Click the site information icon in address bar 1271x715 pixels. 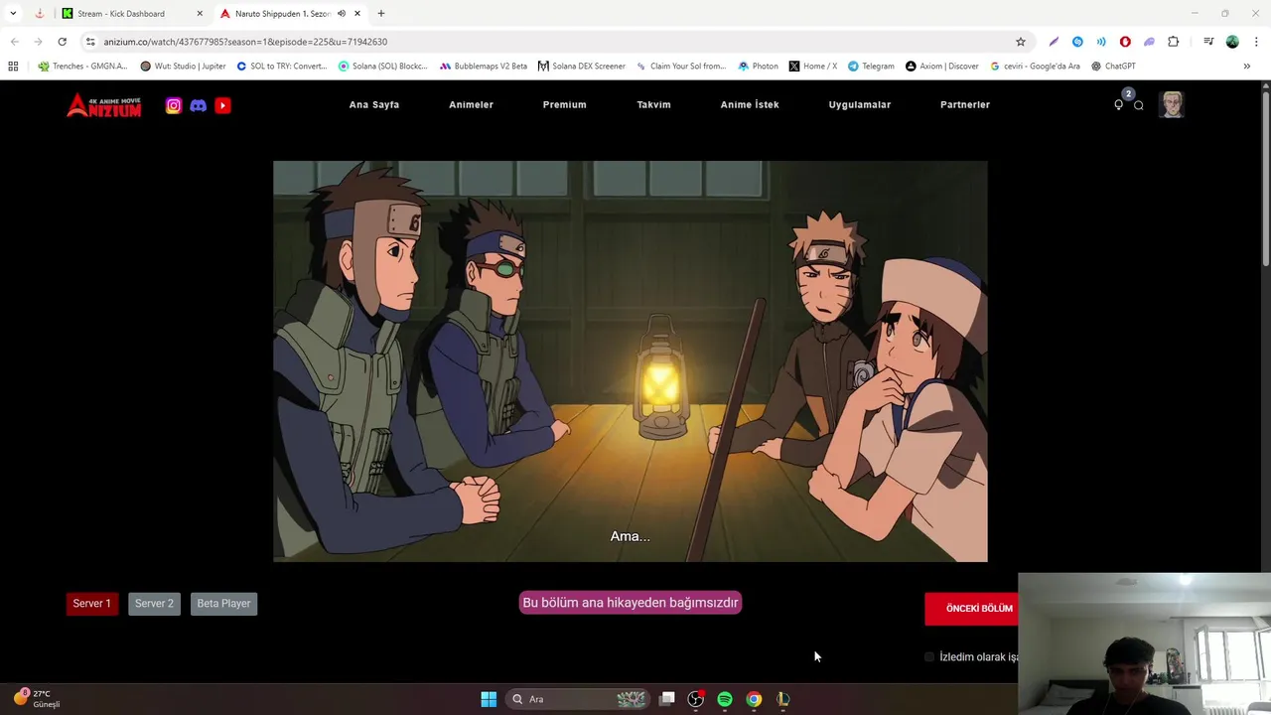point(90,42)
